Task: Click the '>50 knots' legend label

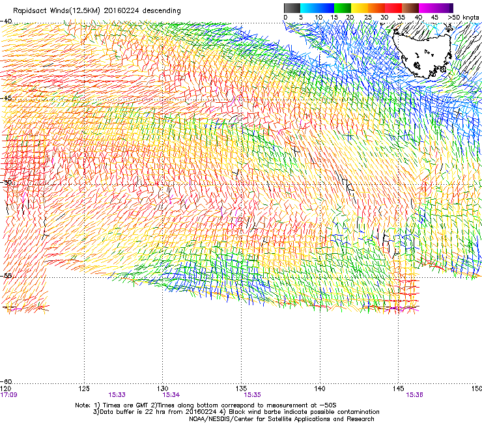Action: coord(464,18)
